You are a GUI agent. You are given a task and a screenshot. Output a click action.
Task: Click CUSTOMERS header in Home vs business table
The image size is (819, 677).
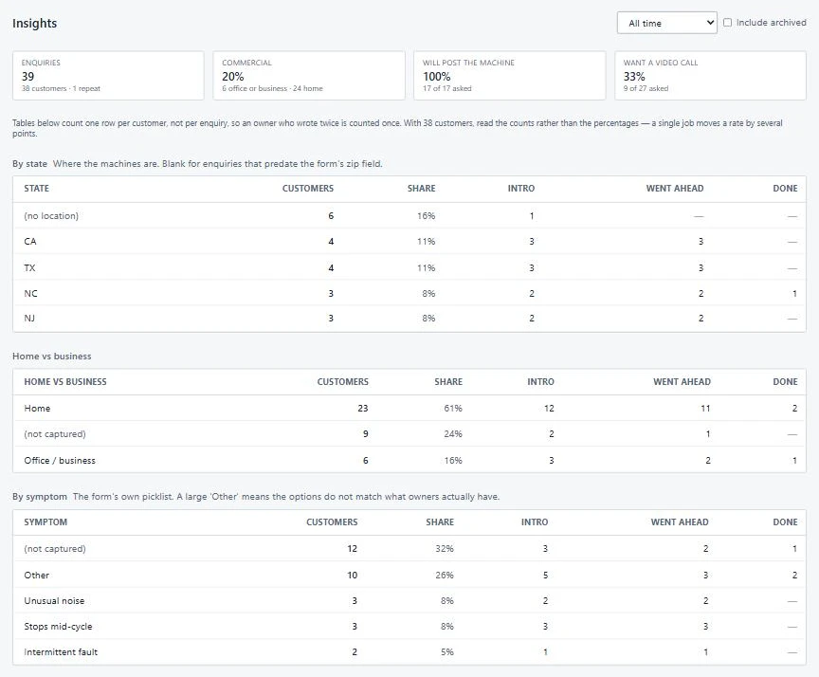(342, 382)
